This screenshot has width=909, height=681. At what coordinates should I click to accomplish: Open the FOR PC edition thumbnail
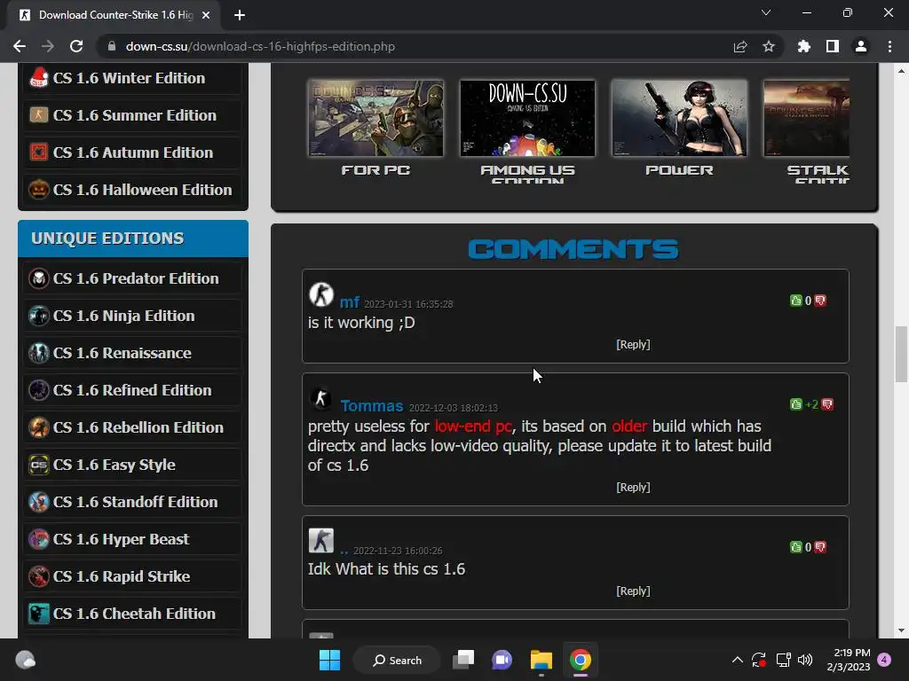375,118
